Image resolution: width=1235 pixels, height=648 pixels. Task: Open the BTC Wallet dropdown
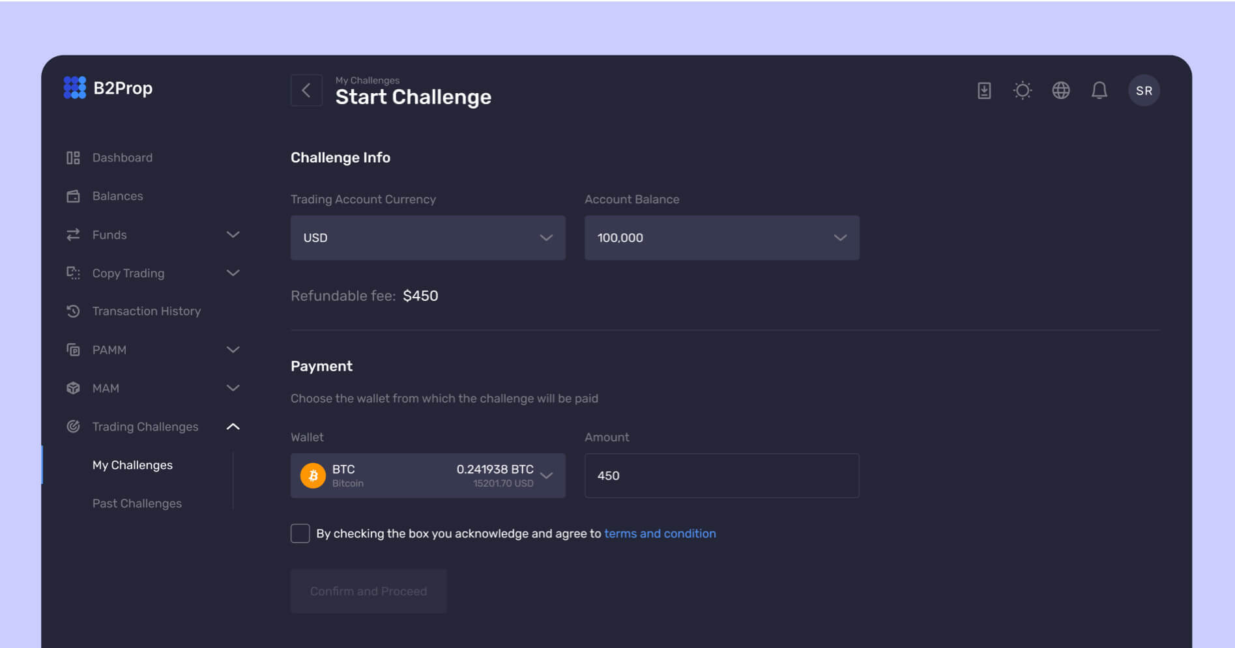point(428,475)
